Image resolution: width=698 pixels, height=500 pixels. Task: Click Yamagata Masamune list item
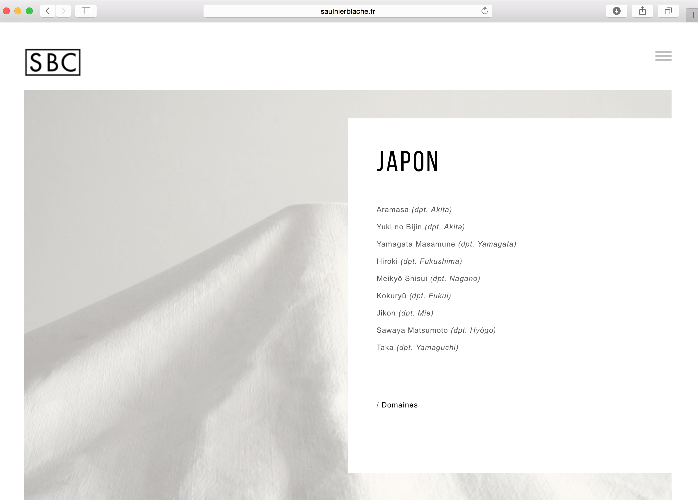click(x=446, y=244)
